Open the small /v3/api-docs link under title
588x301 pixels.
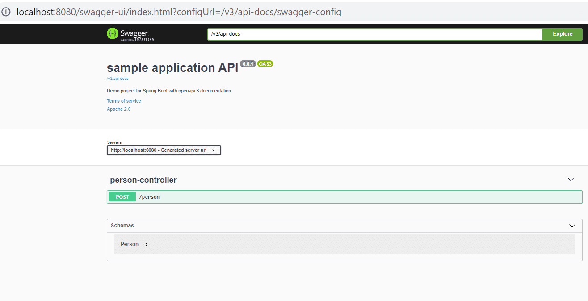point(118,79)
